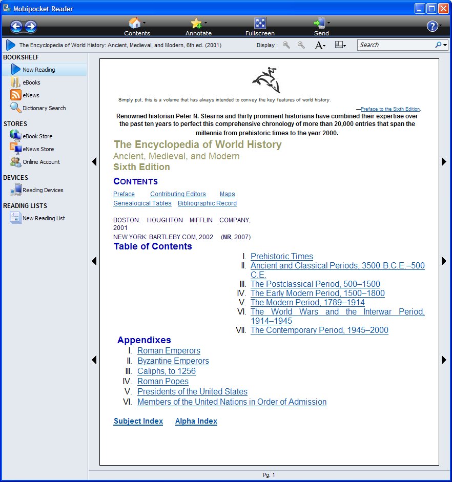This screenshot has width=452, height=482.
Task: Go forward with the blue right arrow
Action: pyautogui.click(x=30, y=27)
